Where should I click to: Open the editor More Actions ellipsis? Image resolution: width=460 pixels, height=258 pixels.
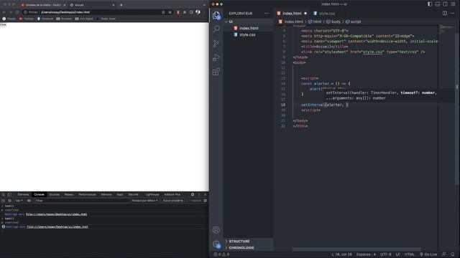point(452,13)
